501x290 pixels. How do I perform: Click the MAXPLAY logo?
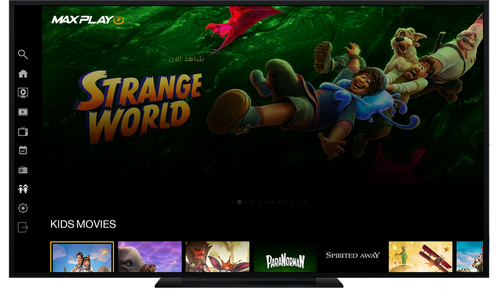point(88,20)
